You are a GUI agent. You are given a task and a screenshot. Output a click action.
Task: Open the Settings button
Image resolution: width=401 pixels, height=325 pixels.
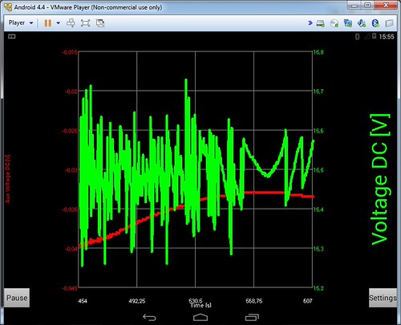[383, 298]
